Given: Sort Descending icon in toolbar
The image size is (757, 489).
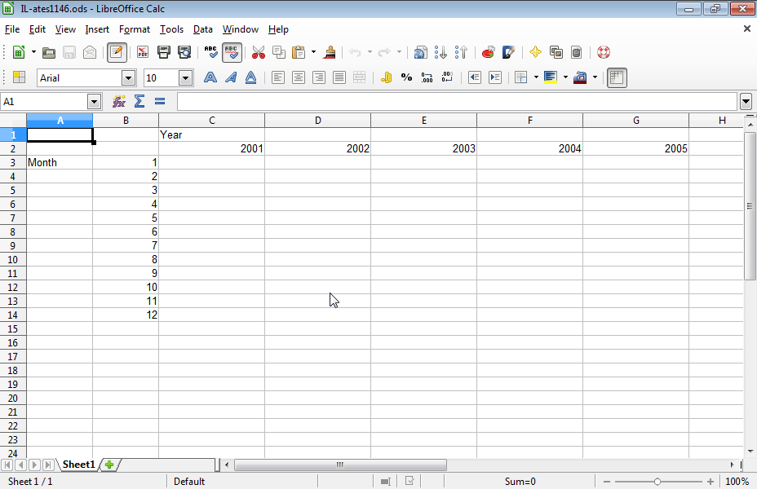Looking at the screenshot, I should click(462, 52).
